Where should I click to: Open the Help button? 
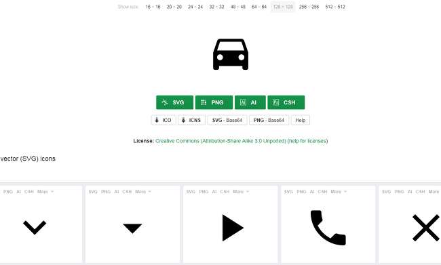tap(301, 120)
